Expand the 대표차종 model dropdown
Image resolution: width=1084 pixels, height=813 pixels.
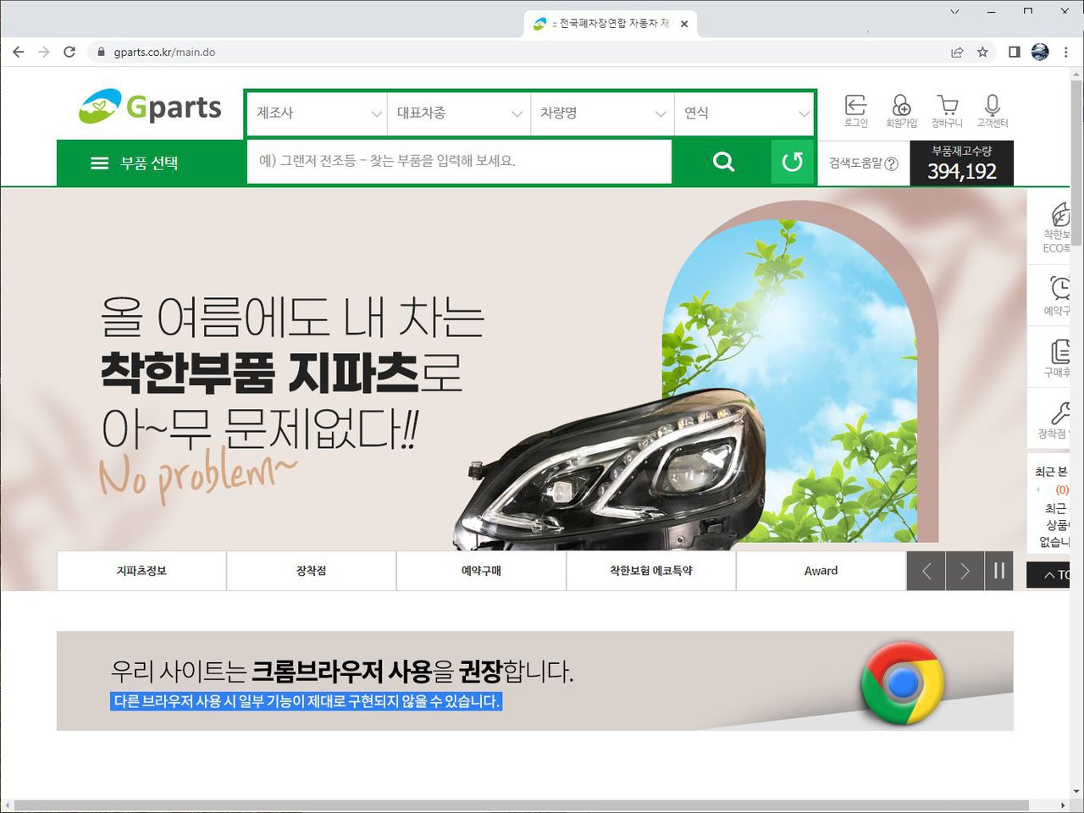point(459,113)
